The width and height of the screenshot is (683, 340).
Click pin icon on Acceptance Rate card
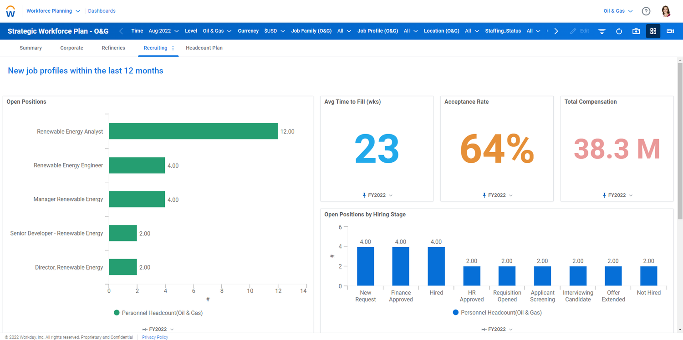pyautogui.click(x=484, y=195)
